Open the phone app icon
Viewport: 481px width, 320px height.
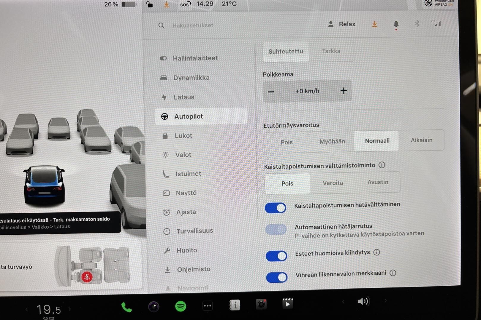coord(126,307)
